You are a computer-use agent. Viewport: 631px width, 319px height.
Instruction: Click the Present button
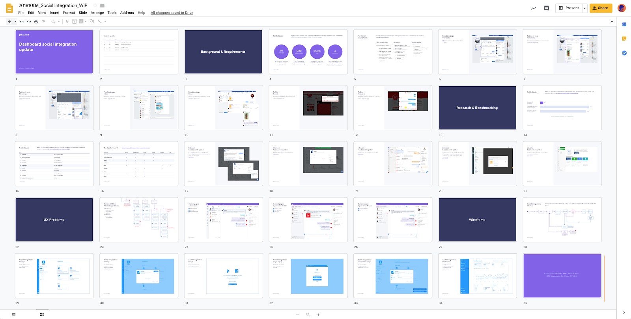click(569, 8)
